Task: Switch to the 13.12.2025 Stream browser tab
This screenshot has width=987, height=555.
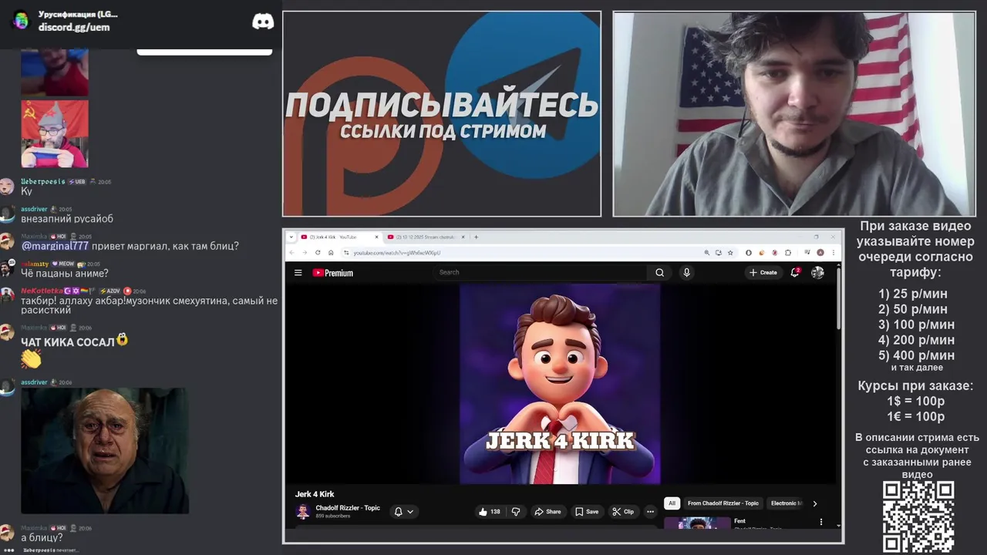Action: pyautogui.click(x=424, y=237)
